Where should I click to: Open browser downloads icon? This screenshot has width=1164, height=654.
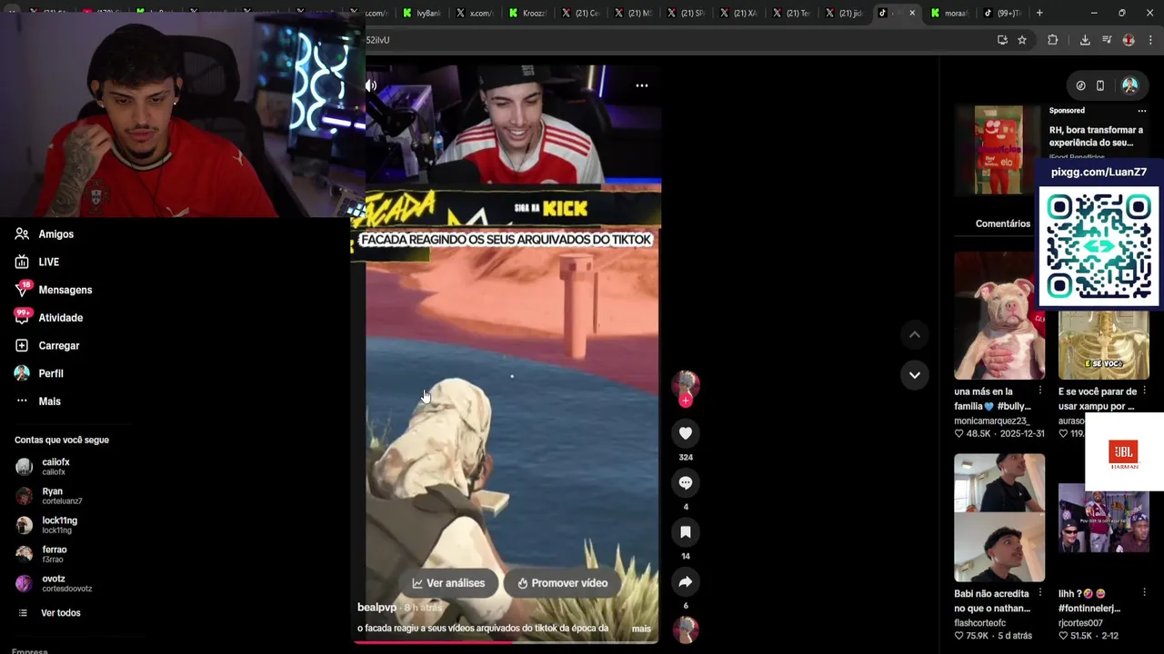click(1085, 40)
